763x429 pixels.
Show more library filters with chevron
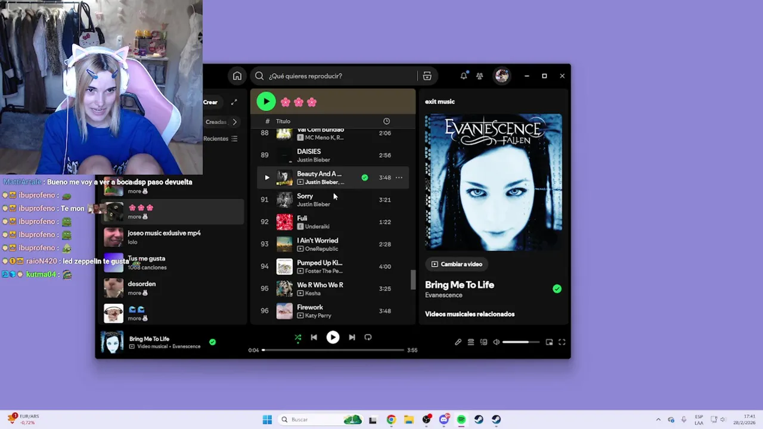(234, 122)
